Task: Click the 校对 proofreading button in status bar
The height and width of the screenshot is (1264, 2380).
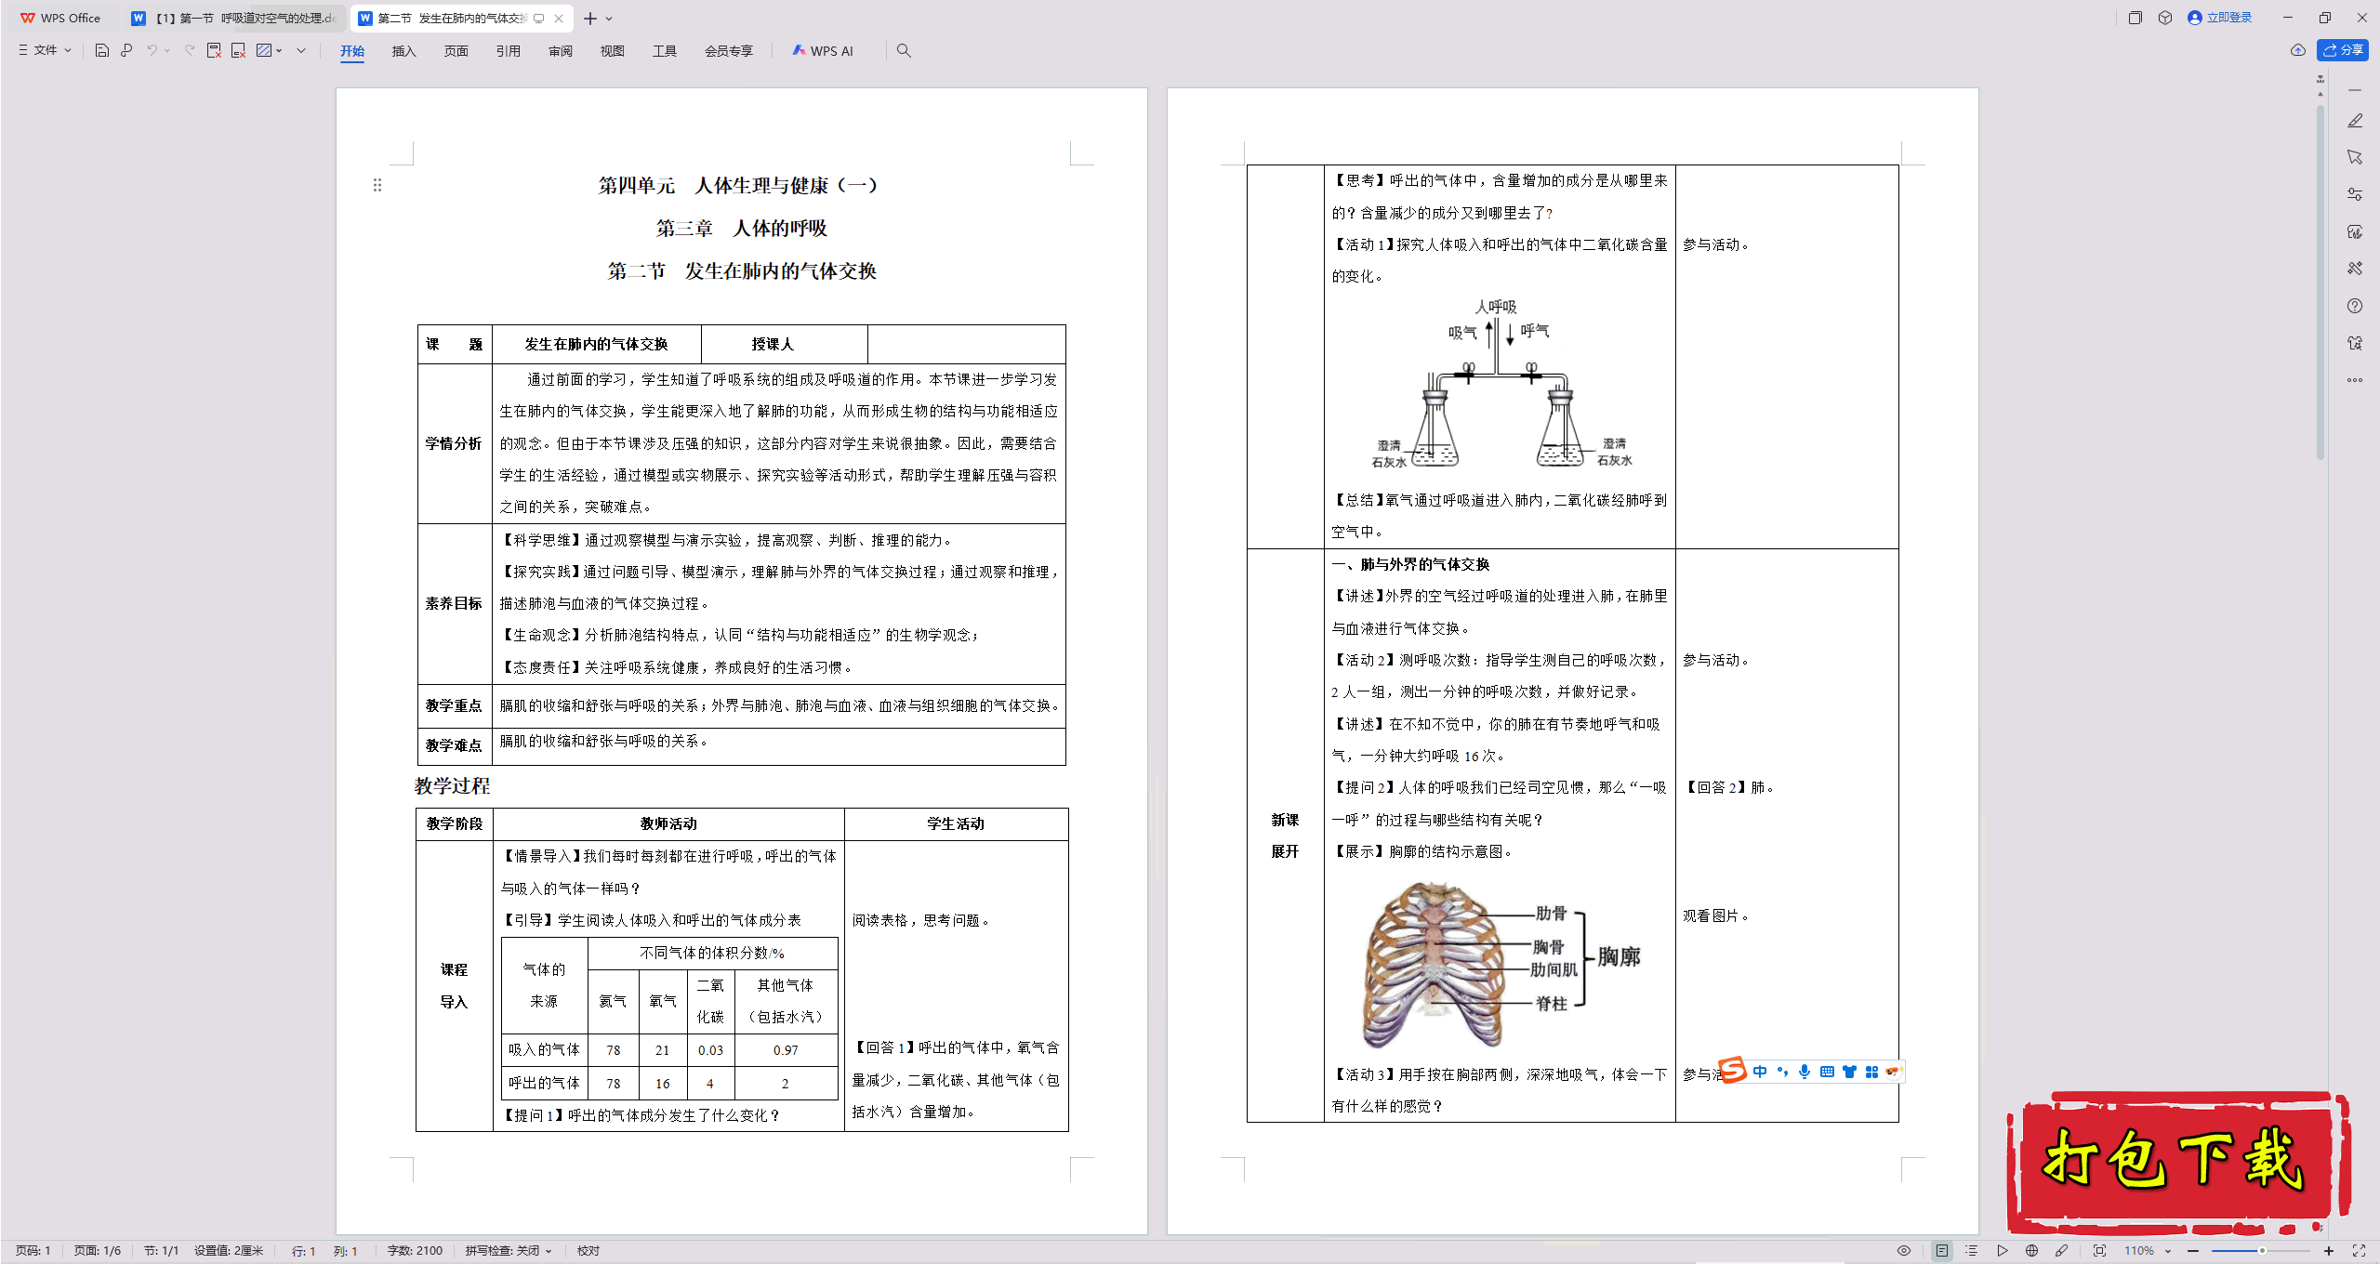Action: point(588,1251)
